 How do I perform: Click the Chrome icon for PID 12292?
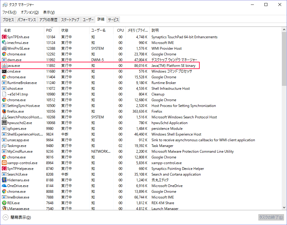pos(4,54)
